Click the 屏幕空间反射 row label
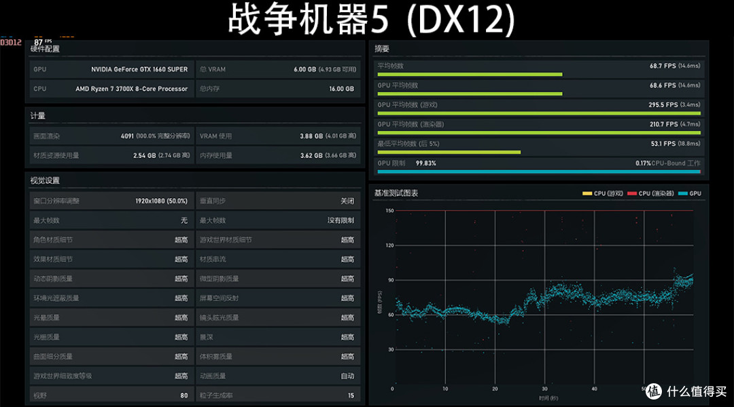 (219, 298)
